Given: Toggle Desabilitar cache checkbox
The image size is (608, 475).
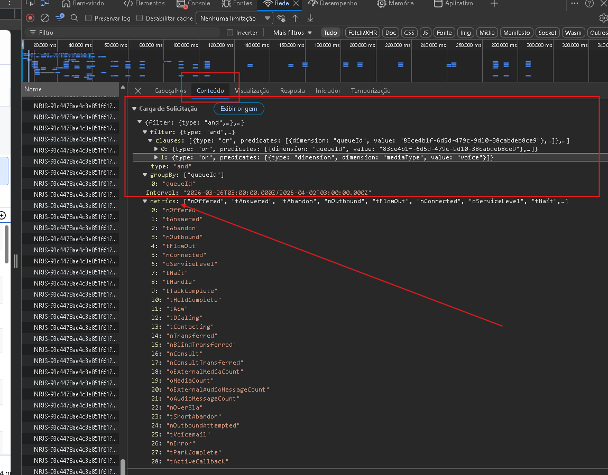Looking at the screenshot, I should coord(140,18).
